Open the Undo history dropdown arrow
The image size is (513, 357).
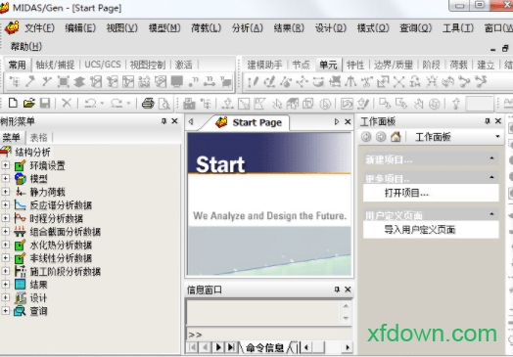coord(102,104)
